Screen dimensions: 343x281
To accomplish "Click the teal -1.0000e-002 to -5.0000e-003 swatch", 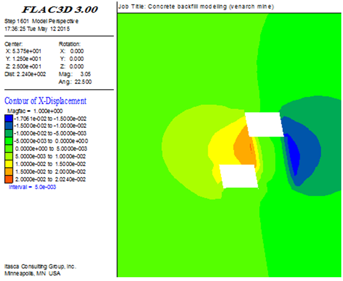I will (9, 133).
